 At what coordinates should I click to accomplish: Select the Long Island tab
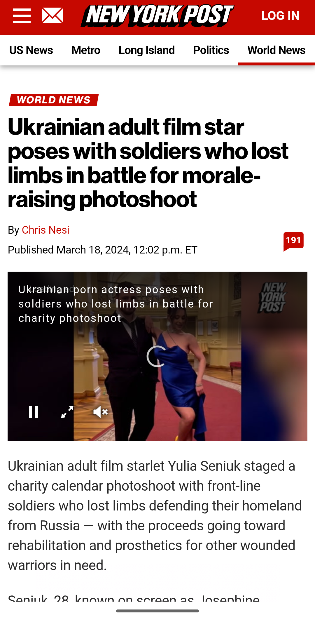[x=147, y=50]
